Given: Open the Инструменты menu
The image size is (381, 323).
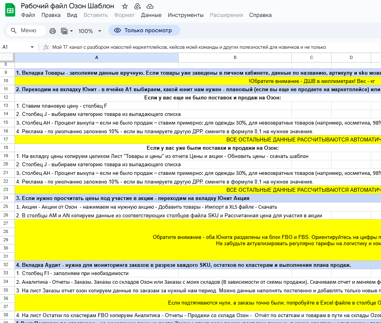Looking at the screenshot, I should pos(186,15).
